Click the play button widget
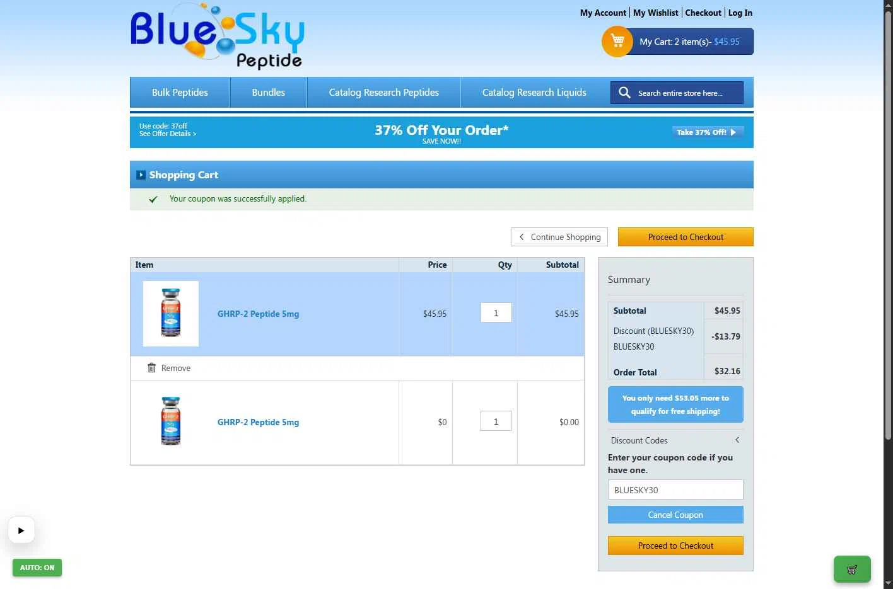 pyautogui.click(x=21, y=530)
